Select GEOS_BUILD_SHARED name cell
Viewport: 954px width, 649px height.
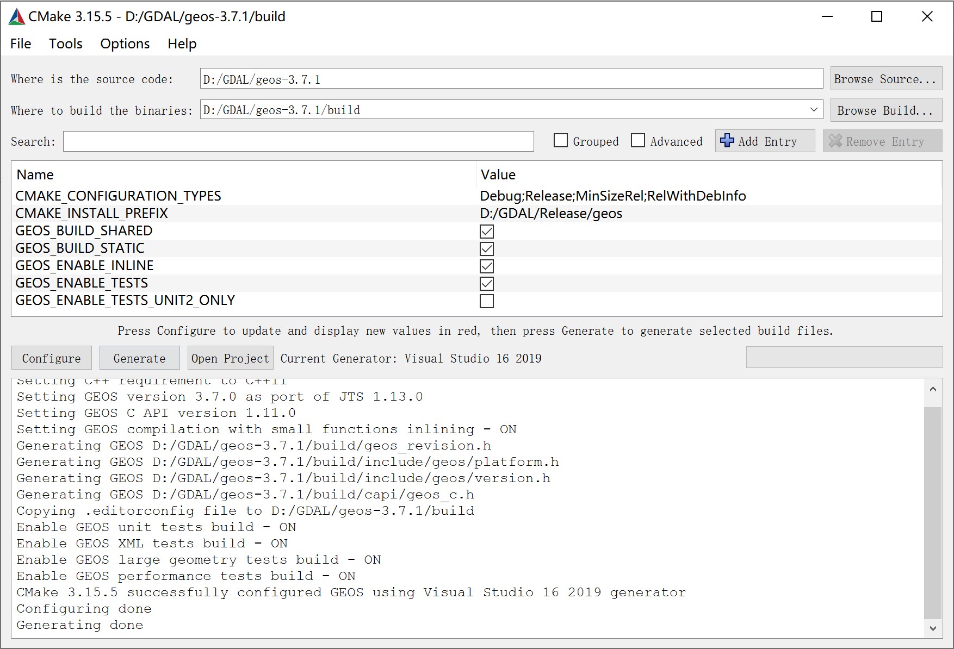(84, 230)
